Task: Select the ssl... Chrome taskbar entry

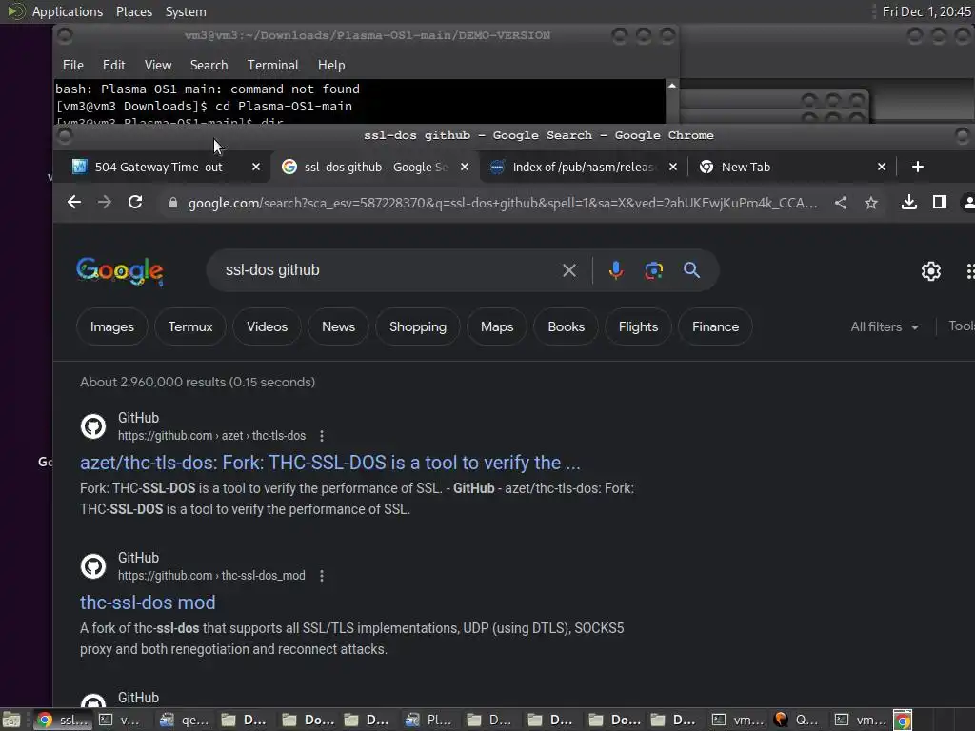Action: 63,720
